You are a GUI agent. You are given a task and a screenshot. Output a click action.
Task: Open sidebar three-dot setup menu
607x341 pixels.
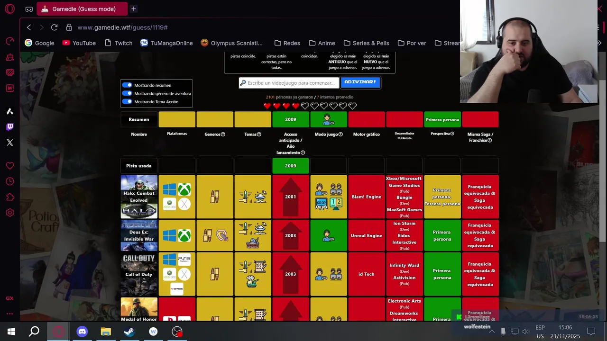click(x=9, y=313)
